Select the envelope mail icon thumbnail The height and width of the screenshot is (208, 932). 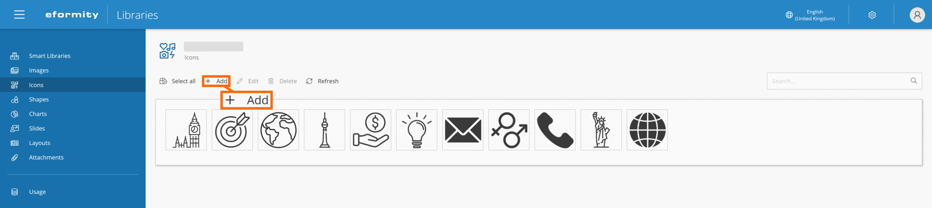coord(463,130)
